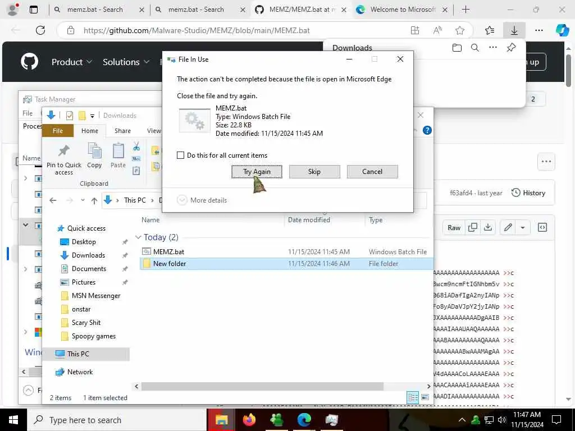This screenshot has height=431, width=575.
Task: Open recent locations dropdown in Explorer
Action: click(83, 200)
